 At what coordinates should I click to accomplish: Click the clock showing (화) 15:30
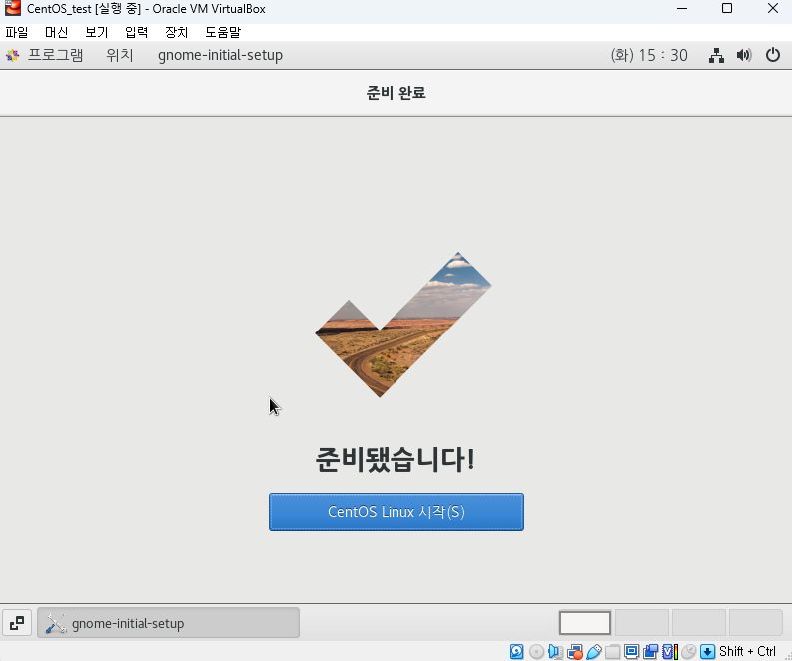coord(649,55)
